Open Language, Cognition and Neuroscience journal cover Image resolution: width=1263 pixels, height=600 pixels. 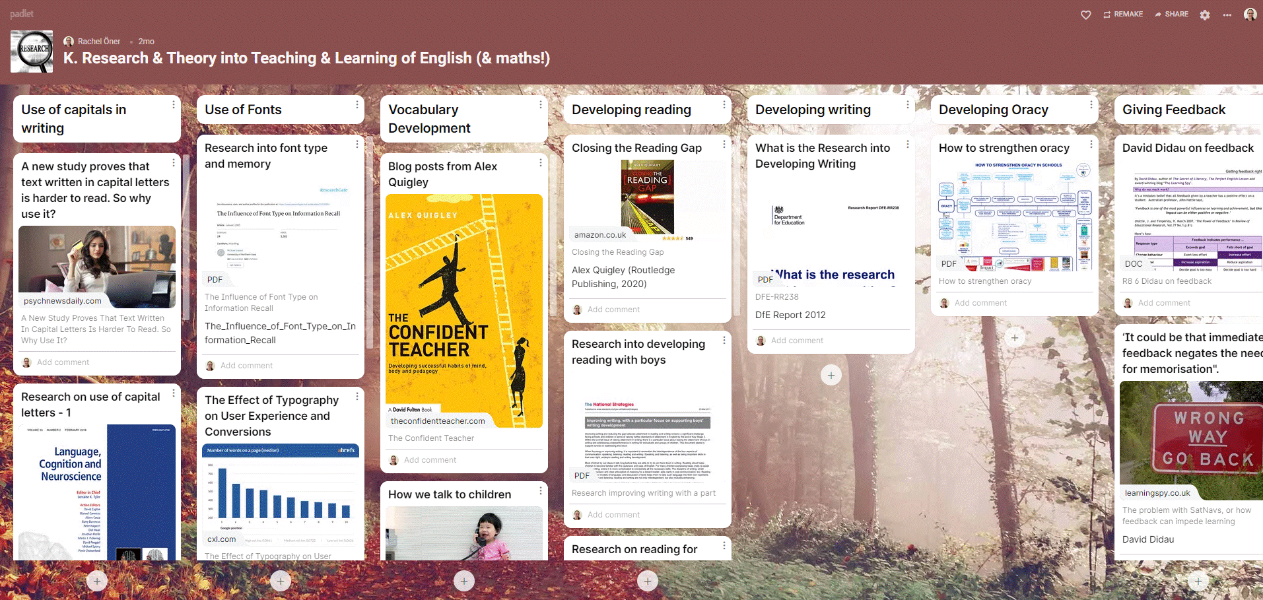pos(97,492)
